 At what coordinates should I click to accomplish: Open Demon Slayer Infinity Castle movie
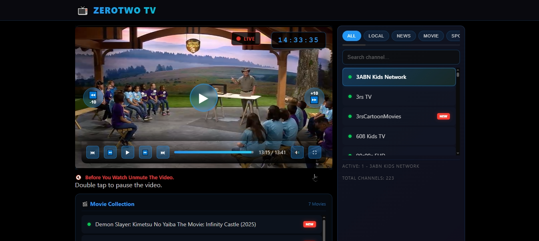click(x=202, y=224)
